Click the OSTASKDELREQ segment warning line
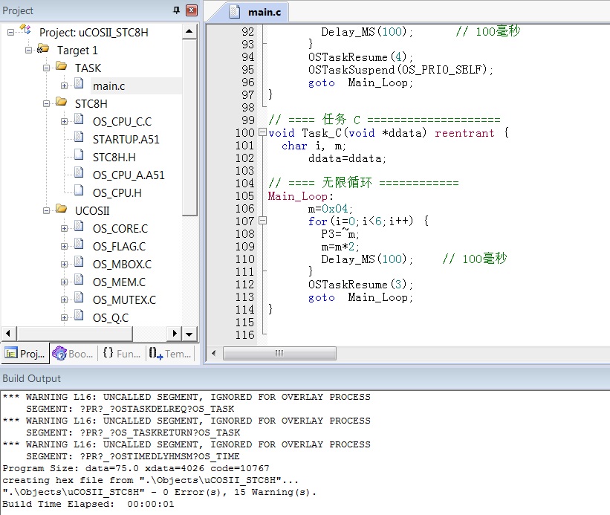Image resolution: width=610 pixels, height=515 pixels. click(130, 409)
